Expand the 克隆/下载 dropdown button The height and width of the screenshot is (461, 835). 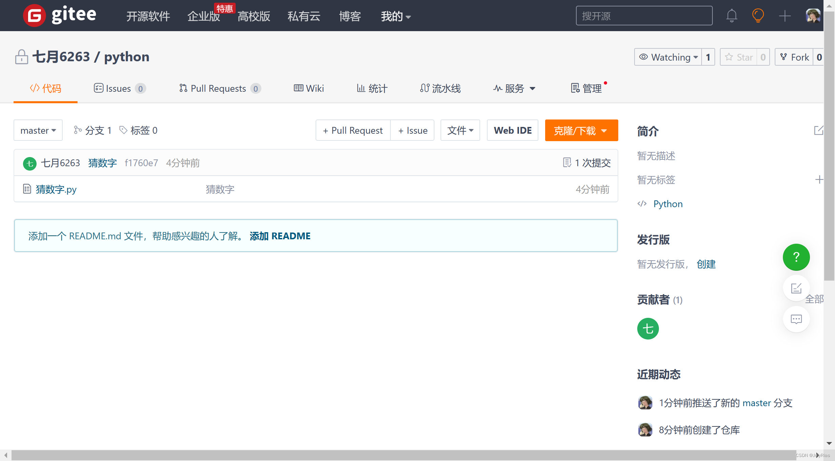[x=581, y=130]
